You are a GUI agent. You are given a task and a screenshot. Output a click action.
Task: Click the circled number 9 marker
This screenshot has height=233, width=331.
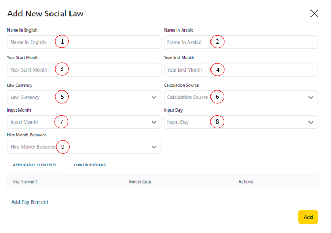63,147
